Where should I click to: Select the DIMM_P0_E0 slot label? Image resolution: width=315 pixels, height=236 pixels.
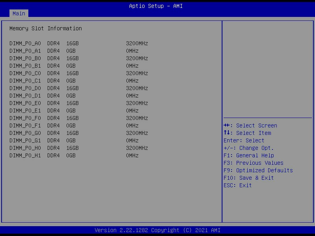click(25, 103)
